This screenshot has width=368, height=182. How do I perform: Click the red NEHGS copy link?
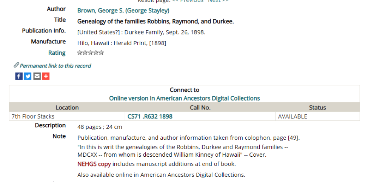[94, 164]
